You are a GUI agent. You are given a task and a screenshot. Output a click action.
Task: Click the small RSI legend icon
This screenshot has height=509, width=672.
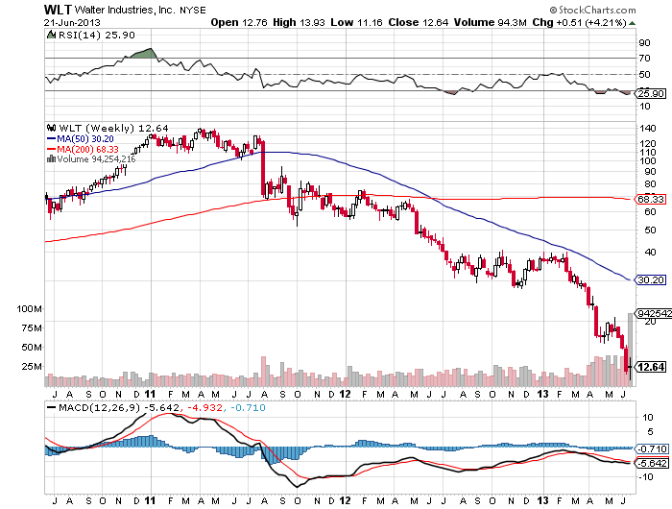(x=51, y=35)
